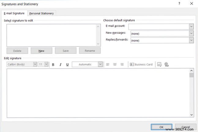Confirm with the OK button
This screenshot has height=132, width=198.
[x=162, y=127]
